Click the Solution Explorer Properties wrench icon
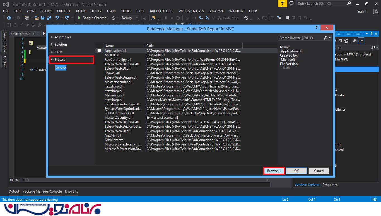The image size is (381, 216). click(355, 41)
